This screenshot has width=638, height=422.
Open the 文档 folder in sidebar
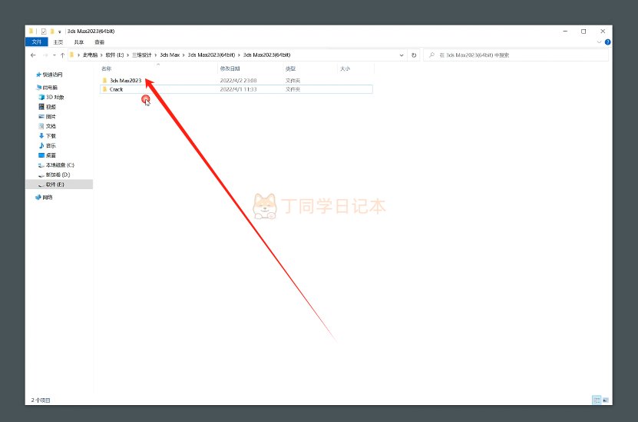(51, 126)
